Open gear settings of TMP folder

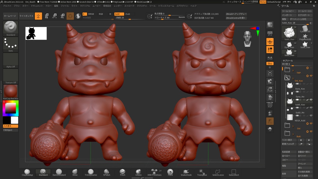click(307, 68)
